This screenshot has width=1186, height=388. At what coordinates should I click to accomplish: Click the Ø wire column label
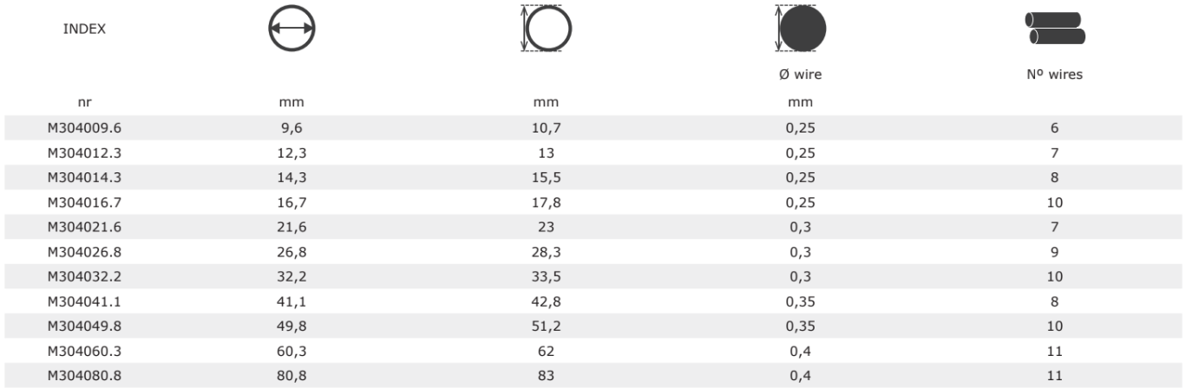pyautogui.click(x=803, y=74)
